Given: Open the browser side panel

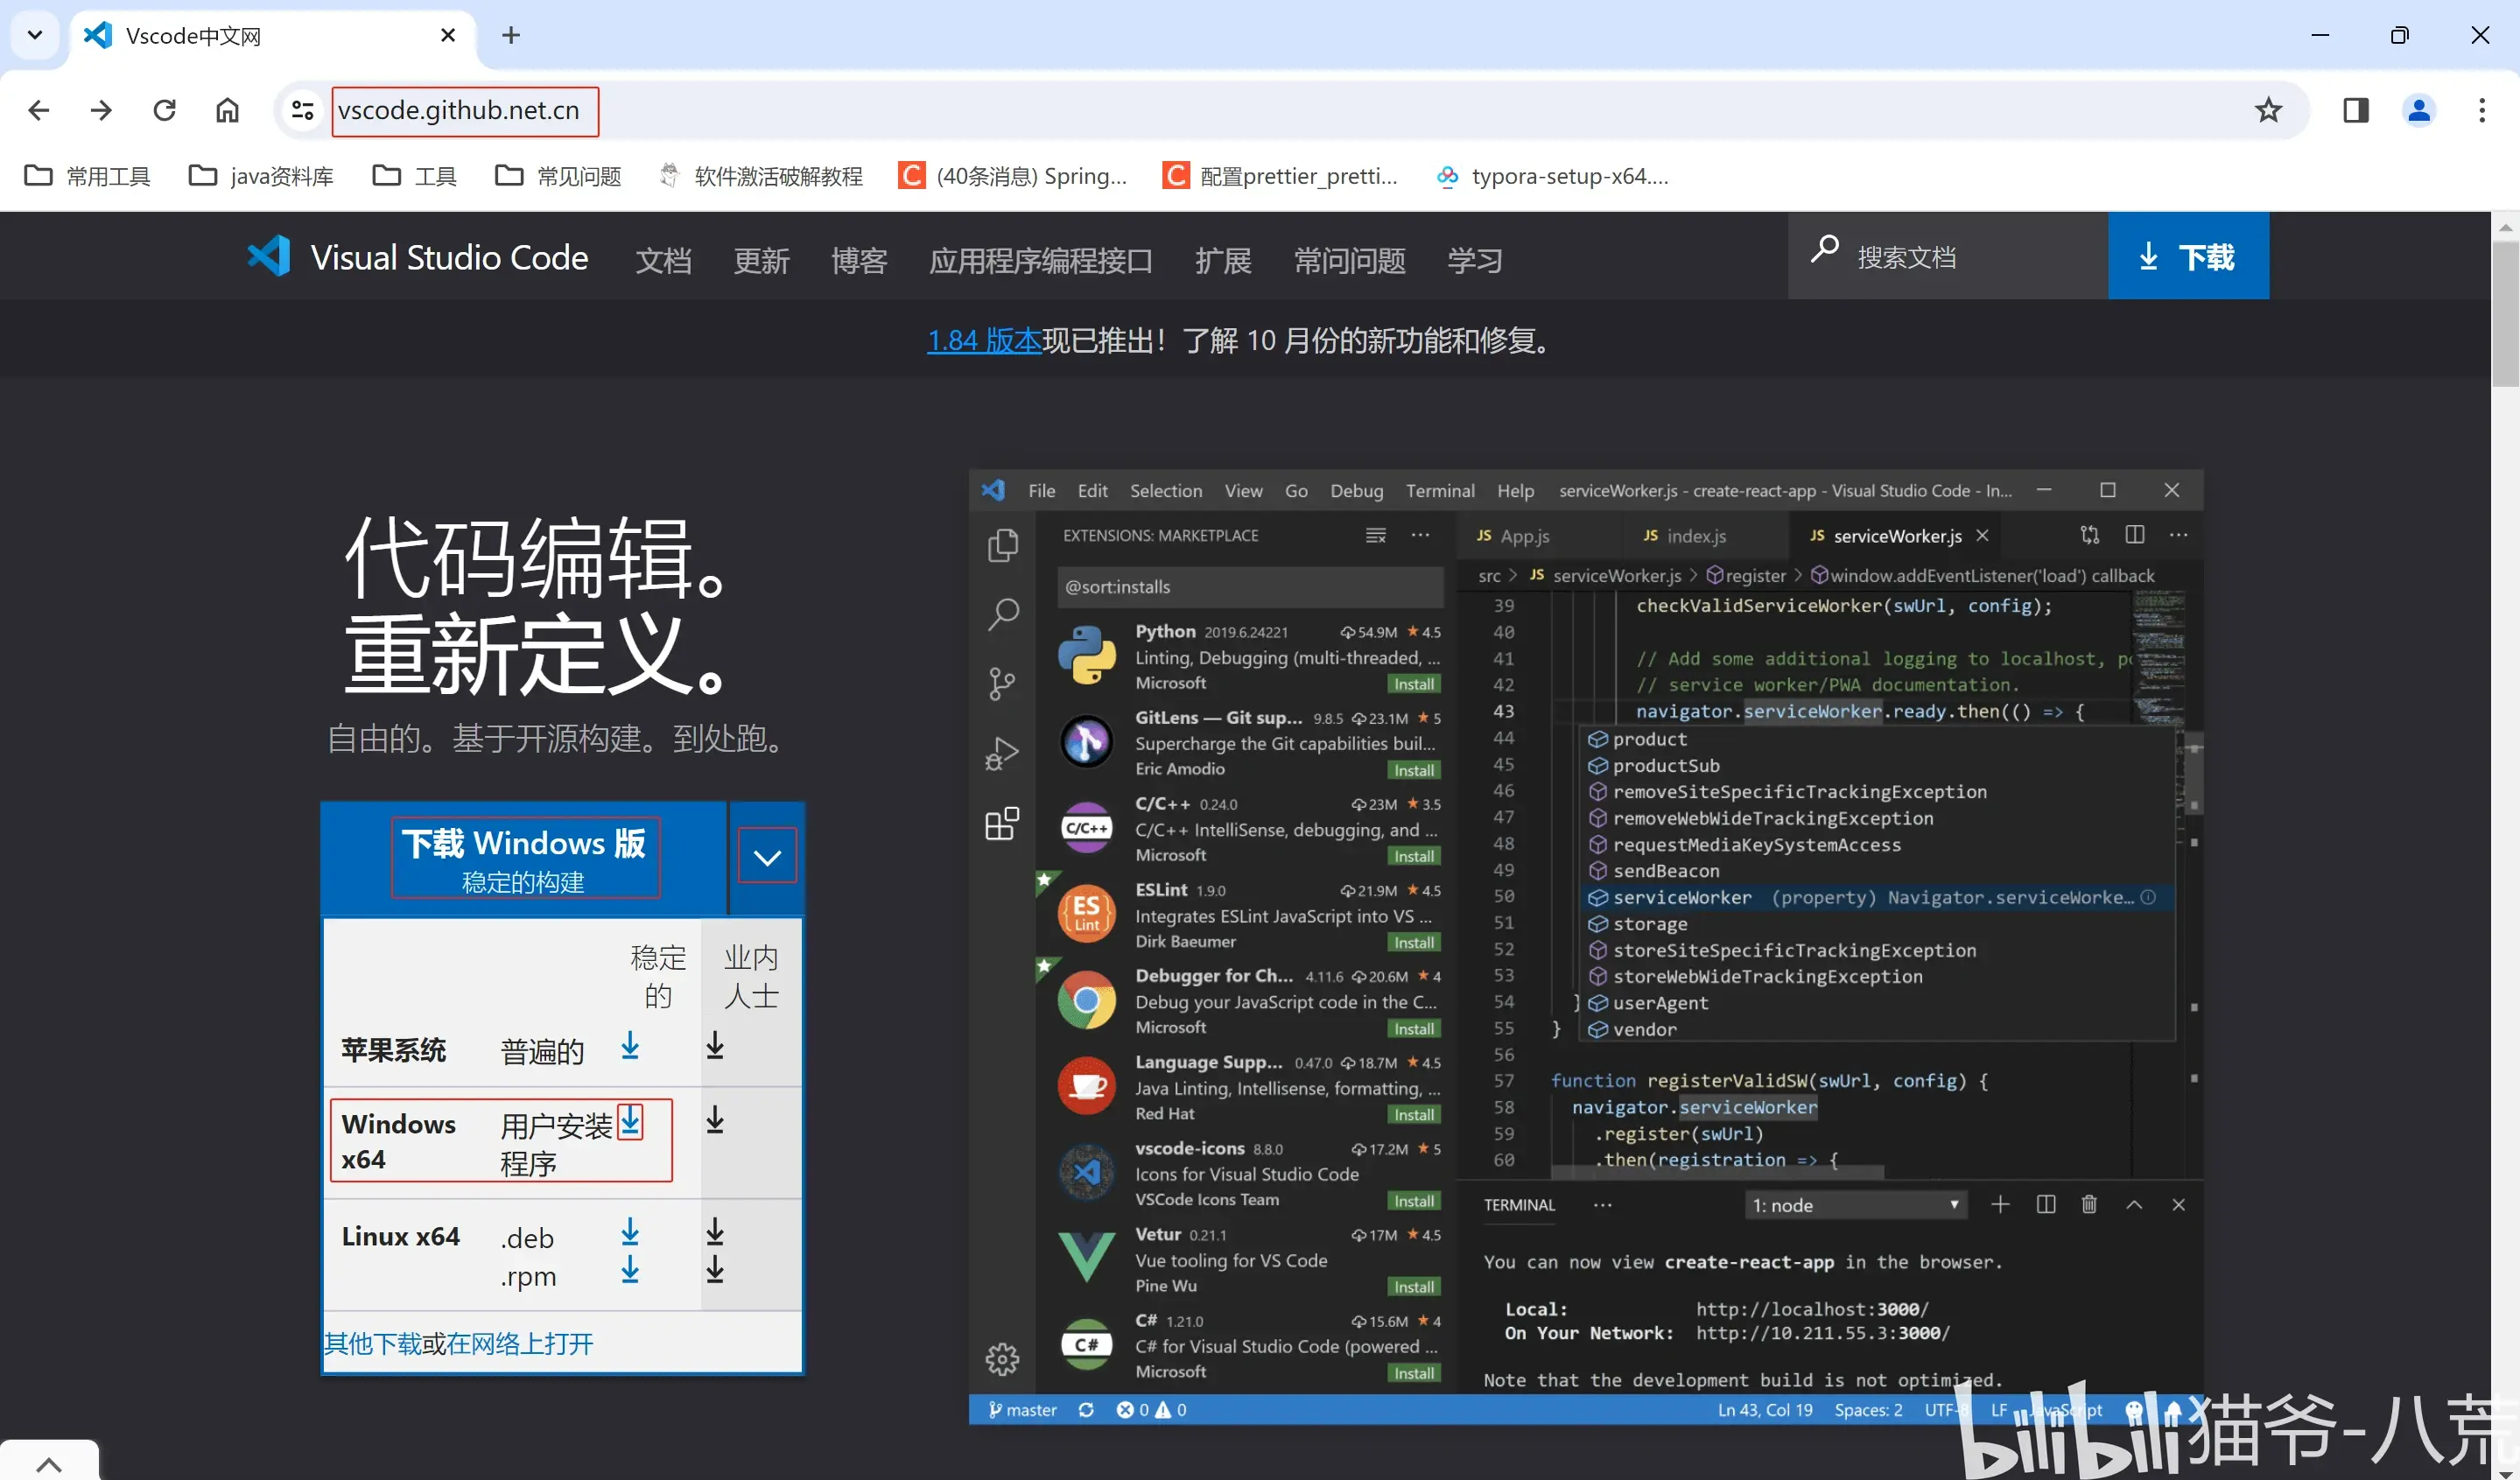Looking at the screenshot, I should tap(2356, 110).
